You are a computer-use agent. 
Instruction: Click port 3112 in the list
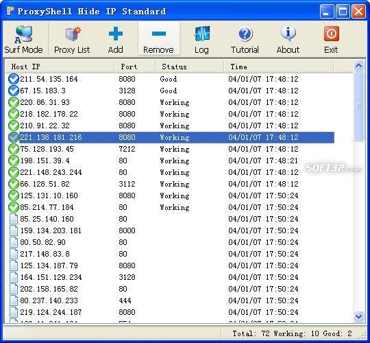tap(127, 184)
